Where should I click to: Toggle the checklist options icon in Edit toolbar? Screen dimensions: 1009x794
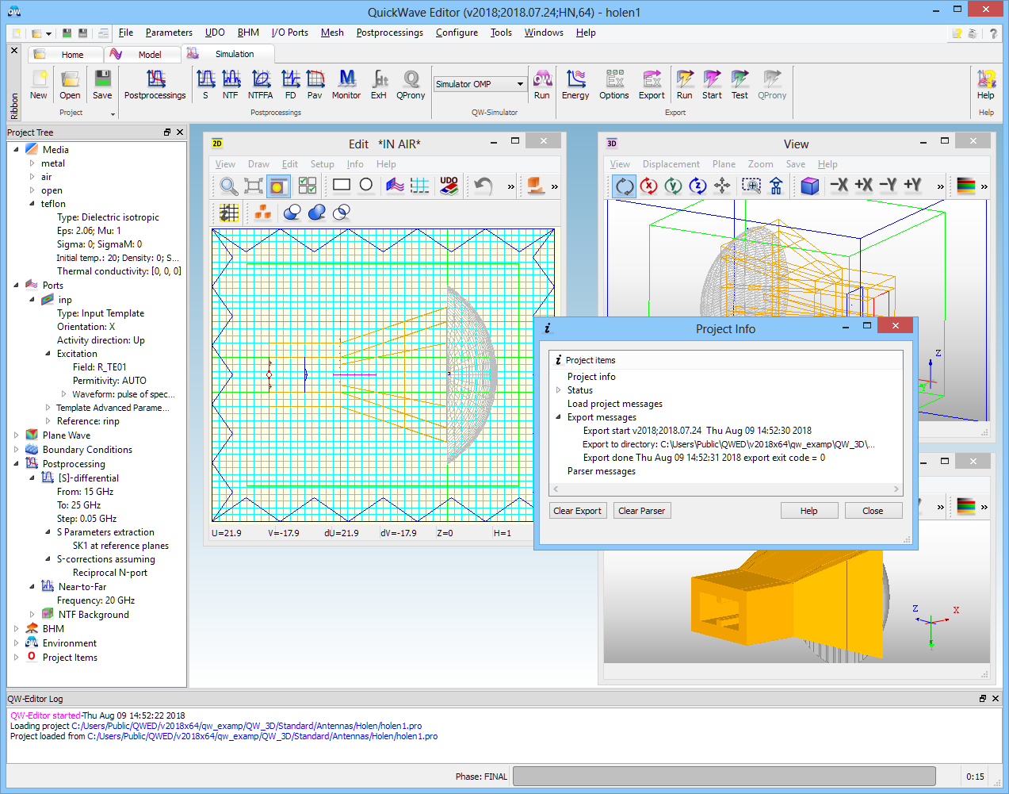[x=307, y=186]
